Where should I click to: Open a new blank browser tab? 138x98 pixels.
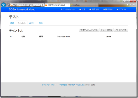pos(97,5)
